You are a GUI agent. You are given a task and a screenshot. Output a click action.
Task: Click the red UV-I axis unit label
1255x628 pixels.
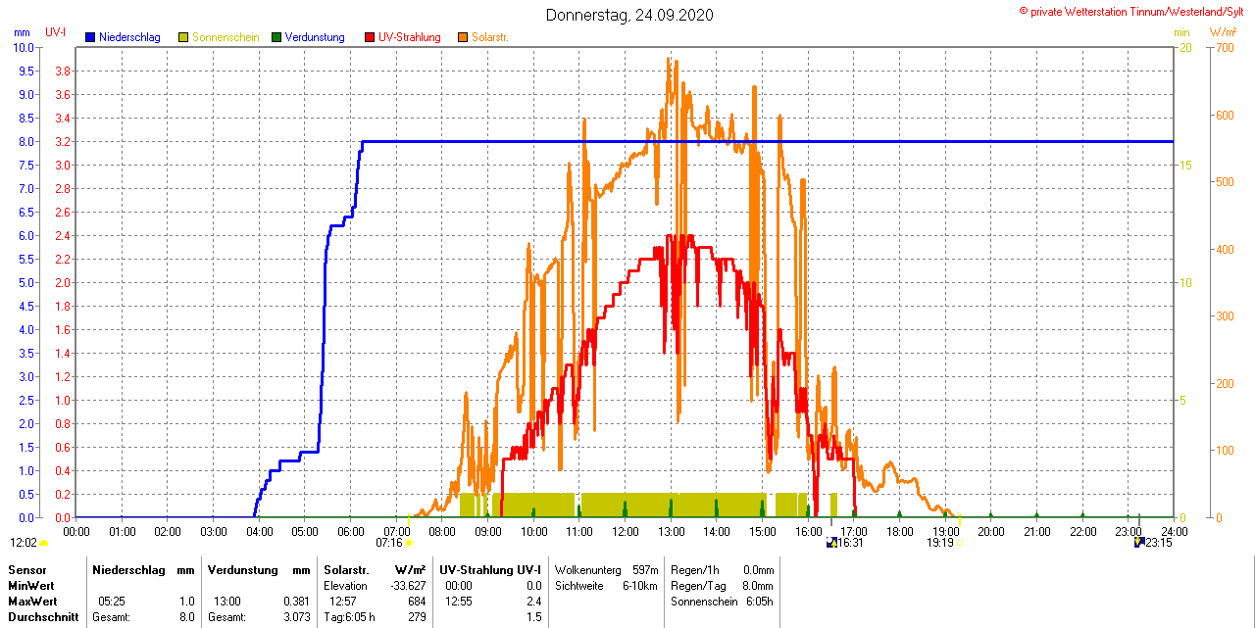click(56, 32)
